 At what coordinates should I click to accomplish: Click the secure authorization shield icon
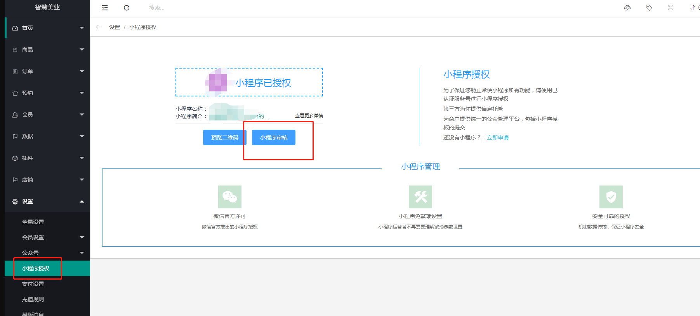coord(611,197)
